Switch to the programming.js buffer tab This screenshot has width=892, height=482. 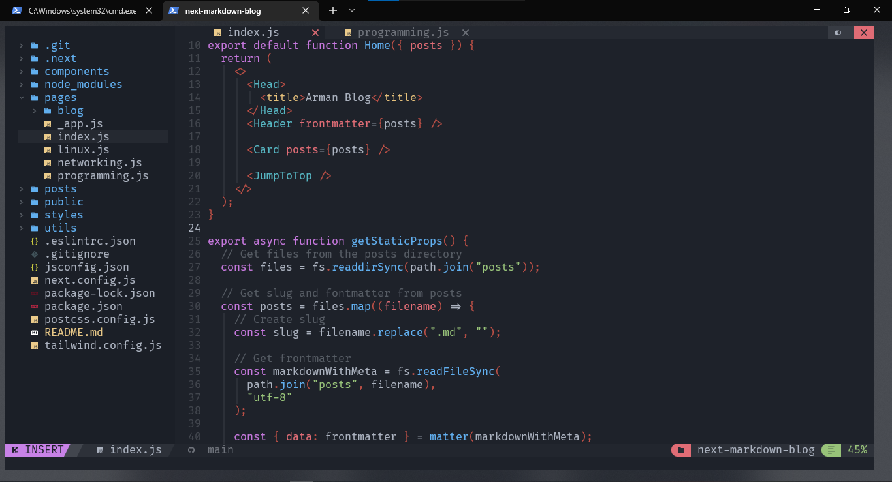coord(403,33)
